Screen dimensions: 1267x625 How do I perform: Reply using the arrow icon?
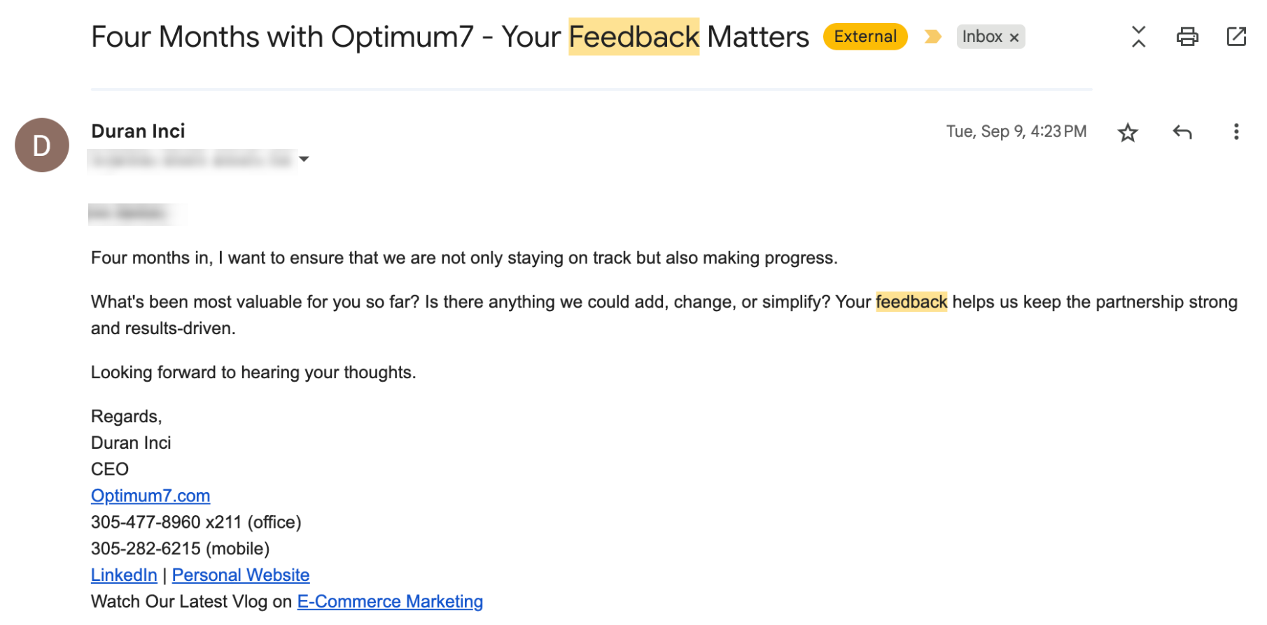click(1182, 132)
